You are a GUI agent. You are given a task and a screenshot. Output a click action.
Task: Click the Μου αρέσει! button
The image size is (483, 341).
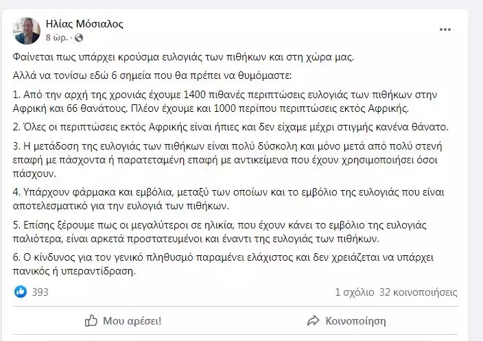coord(123,320)
